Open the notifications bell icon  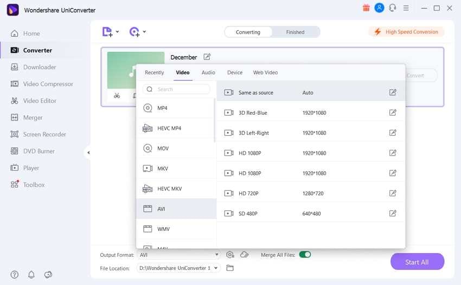click(31, 275)
